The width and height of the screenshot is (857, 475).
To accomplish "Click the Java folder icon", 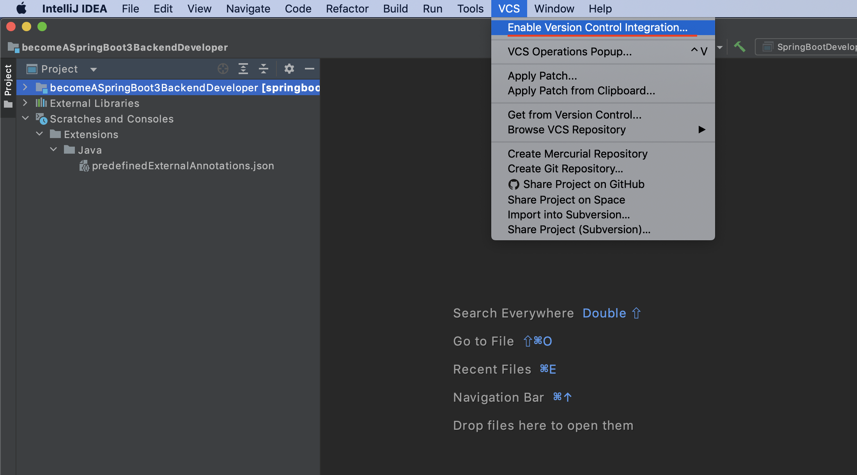I will (x=69, y=150).
